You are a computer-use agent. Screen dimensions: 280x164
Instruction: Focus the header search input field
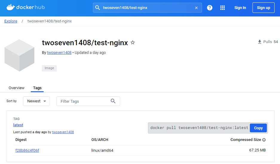pos(147,8)
